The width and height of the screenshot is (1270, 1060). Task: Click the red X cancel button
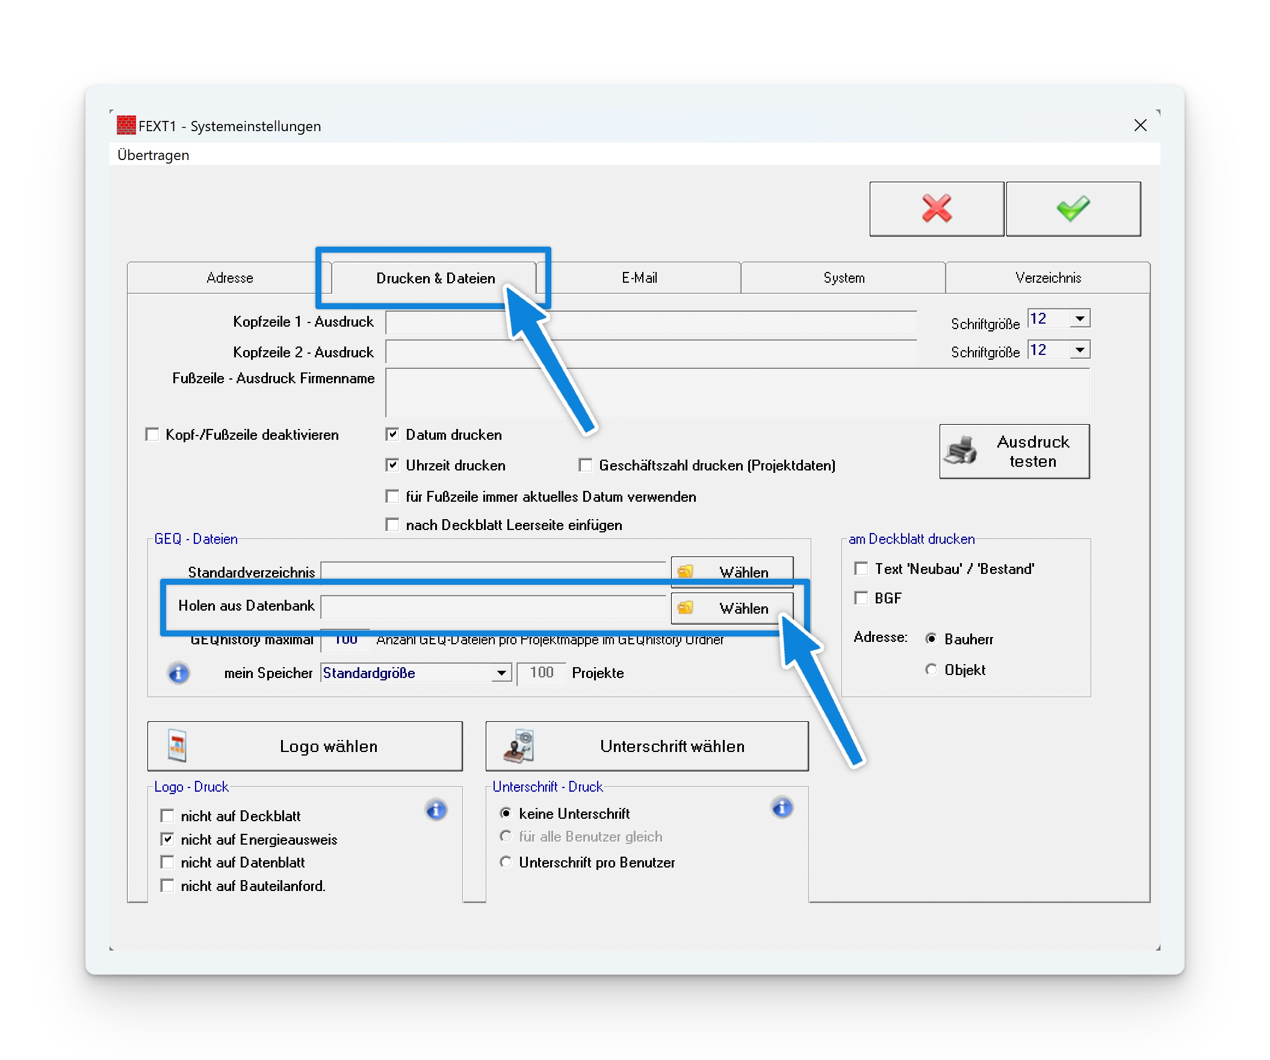(x=936, y=209)
